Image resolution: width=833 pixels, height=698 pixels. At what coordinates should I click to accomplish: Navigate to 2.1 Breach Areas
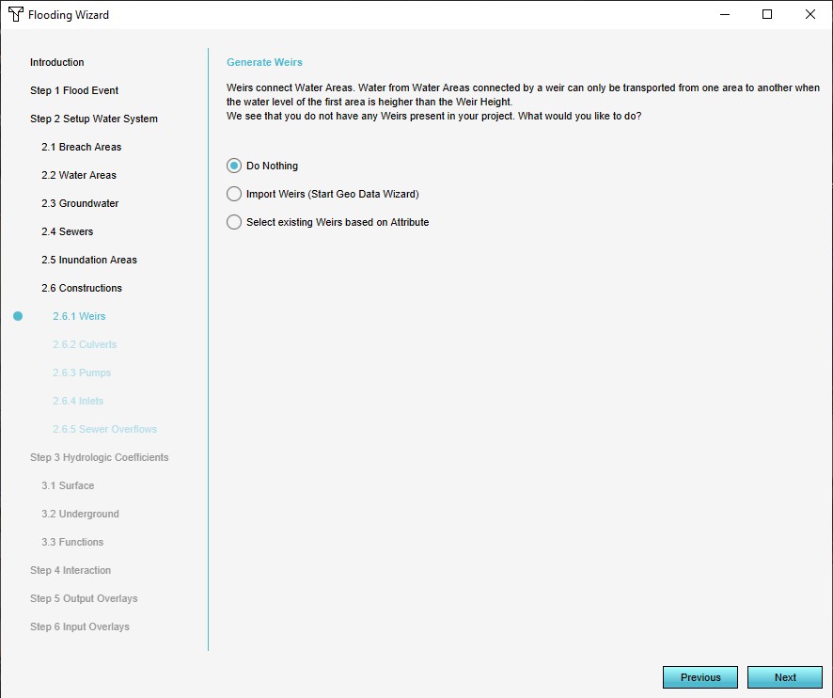point(81,147)
